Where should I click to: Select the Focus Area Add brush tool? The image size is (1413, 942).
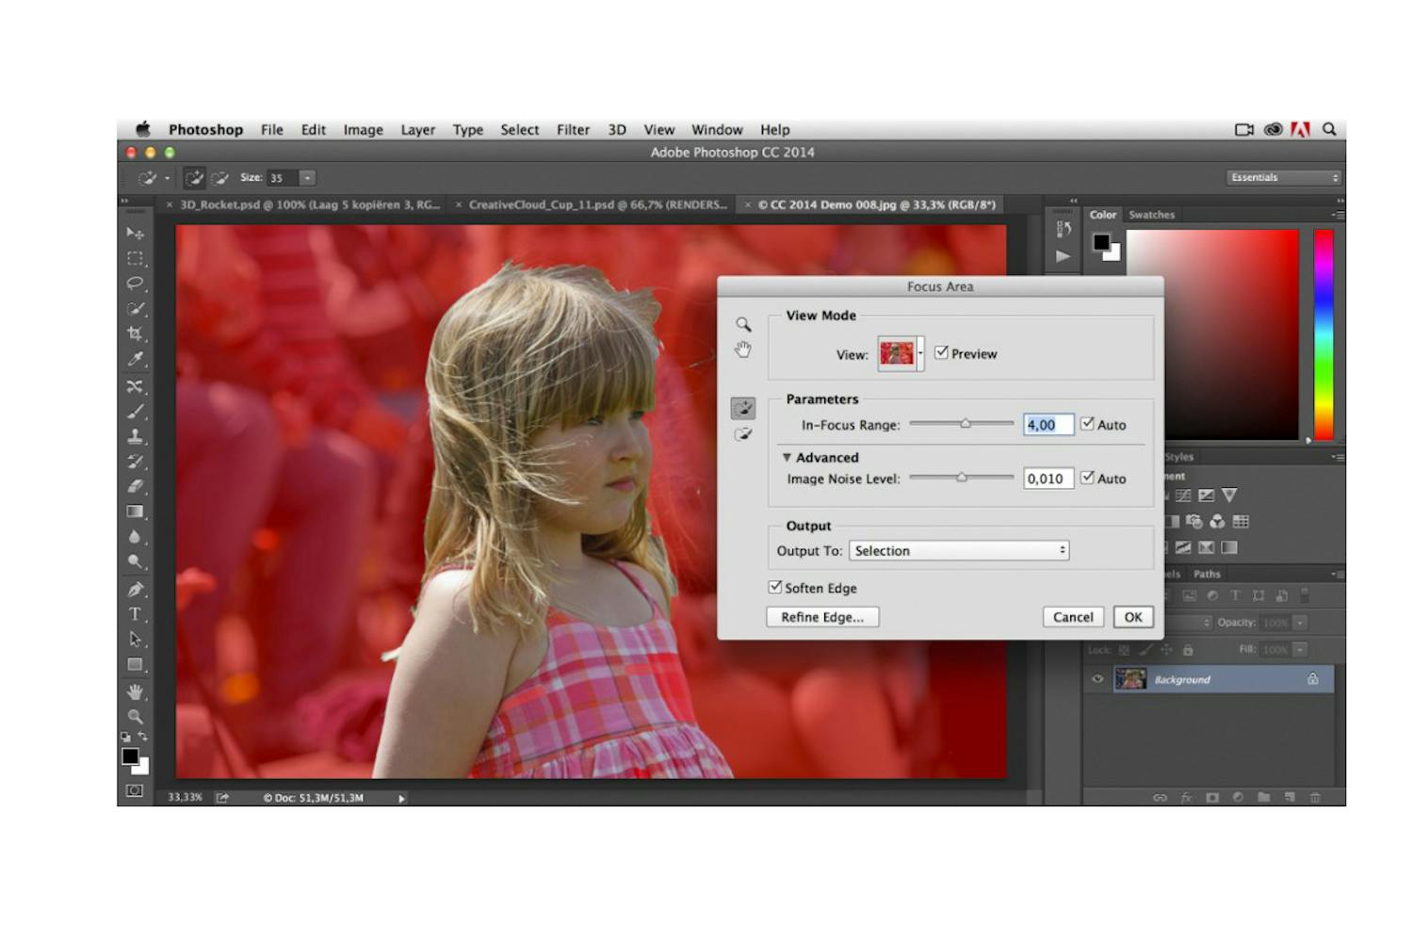coord(743,408)
